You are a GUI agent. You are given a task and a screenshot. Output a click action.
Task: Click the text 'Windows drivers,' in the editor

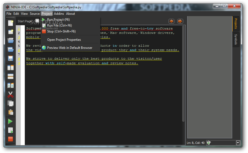[x=157, y=33]
